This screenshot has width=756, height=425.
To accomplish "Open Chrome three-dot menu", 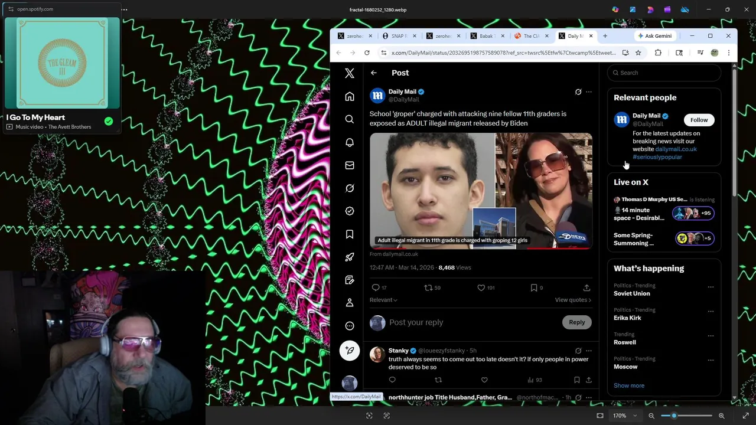I will tap(728, 53).
